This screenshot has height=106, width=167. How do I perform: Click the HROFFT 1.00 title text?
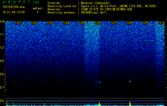[x=21, y=2]
